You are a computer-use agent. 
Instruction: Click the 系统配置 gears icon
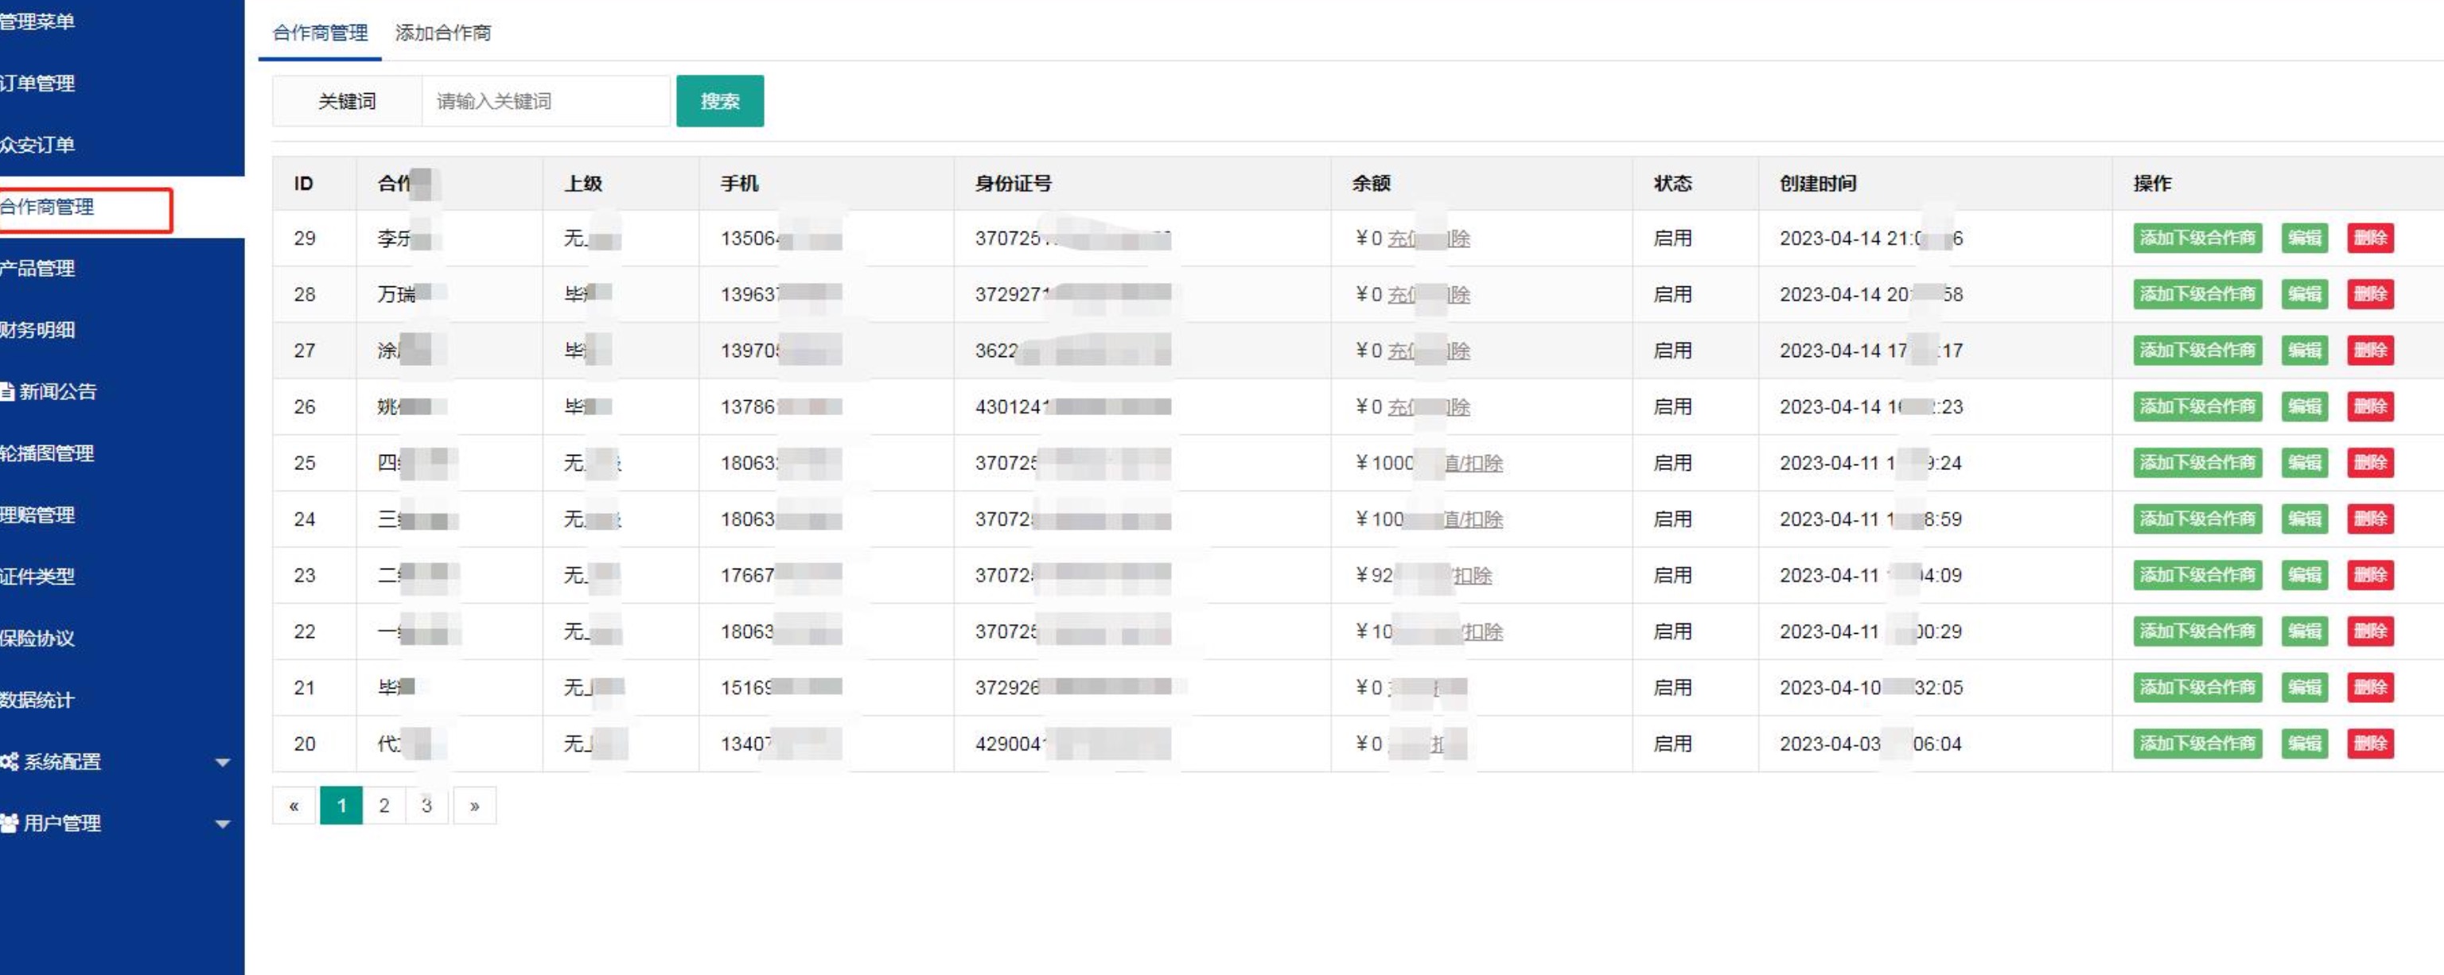[10, 762]
